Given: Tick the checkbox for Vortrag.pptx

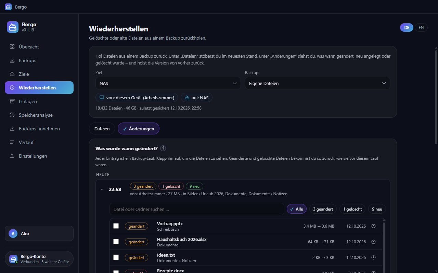Looking at the screenshot, I should click(116, 226).
